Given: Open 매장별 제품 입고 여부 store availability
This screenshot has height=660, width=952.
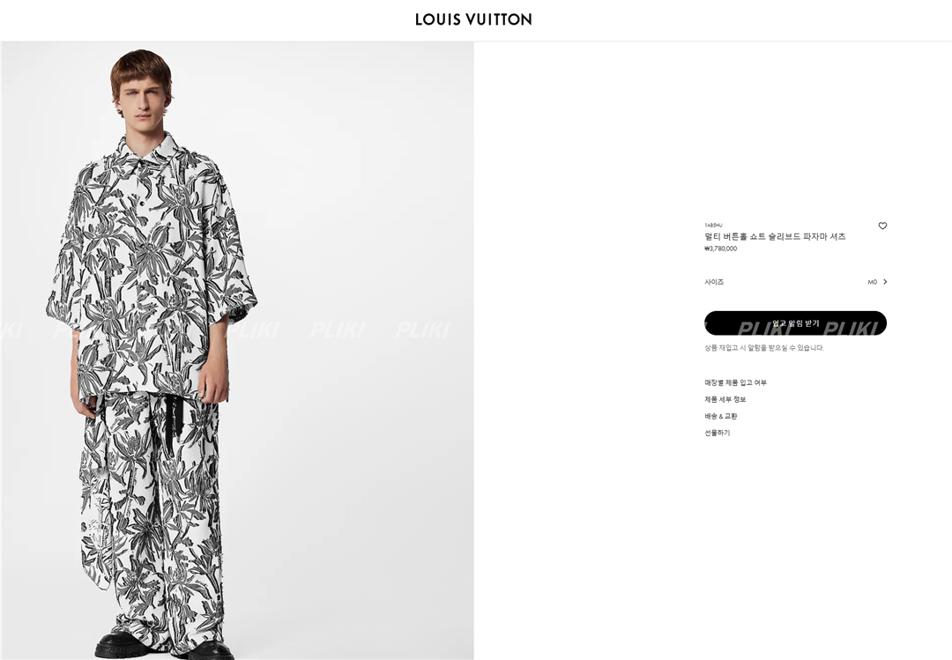Looking at the screenshot, I should 735,382.
